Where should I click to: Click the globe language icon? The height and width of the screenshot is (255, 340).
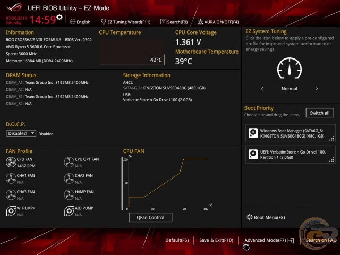(73, 22)
